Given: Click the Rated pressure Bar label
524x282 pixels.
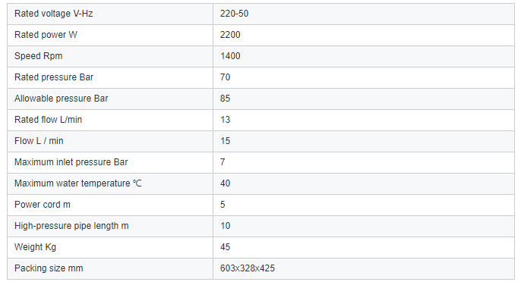Looking at the screenshot, I should [54, 77].
